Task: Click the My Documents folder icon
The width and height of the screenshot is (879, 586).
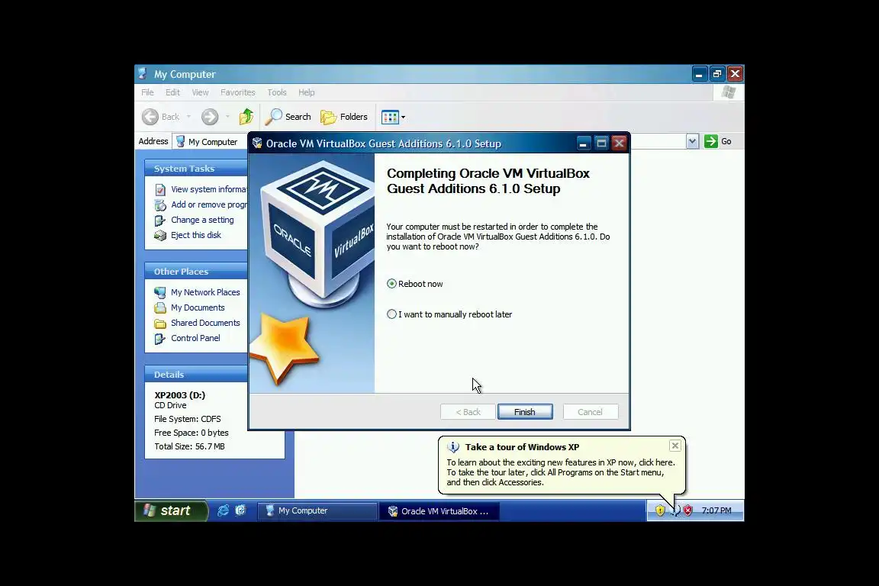Action: 160,307
